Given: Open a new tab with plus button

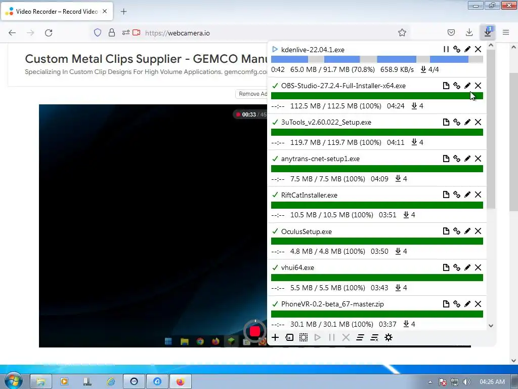Looking at the screenshot, I should pyautogui.click(x=123, y=12).
